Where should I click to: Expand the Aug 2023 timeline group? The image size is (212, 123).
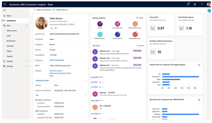pyautogui.click(x=103, y=77)
